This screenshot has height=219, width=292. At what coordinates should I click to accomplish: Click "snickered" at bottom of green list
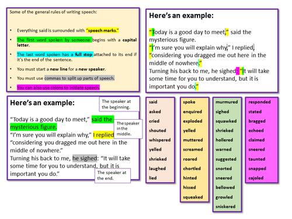pos(225,207)
